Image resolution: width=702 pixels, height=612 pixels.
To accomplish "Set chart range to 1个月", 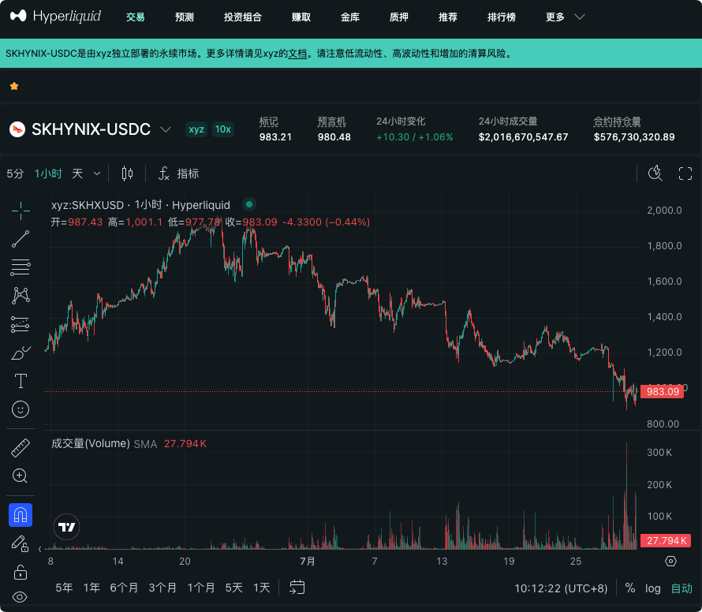I will (201, 588).
